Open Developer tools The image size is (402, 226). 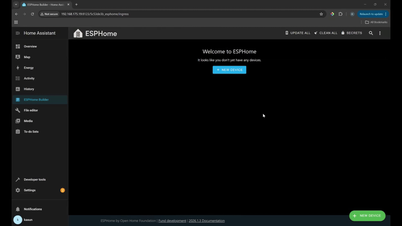coord(34,180)
